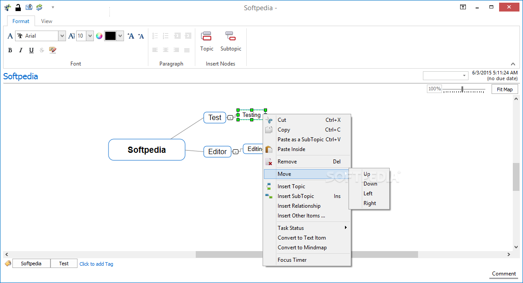The height and width of the screenshot is (283, 523).
Task: Select the central Softpedia root node
Action: 147,150
